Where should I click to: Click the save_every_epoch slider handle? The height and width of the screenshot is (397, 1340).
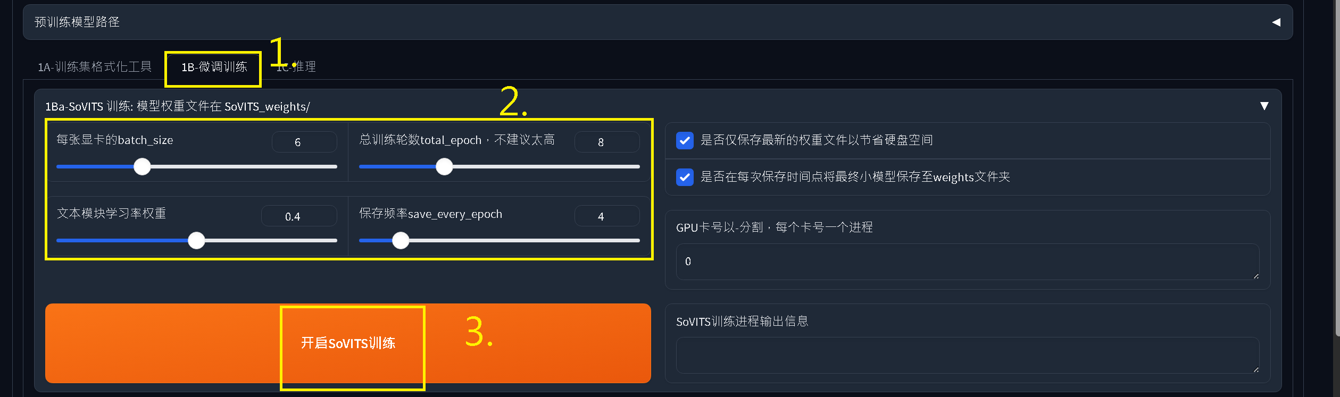click(401, 241)
